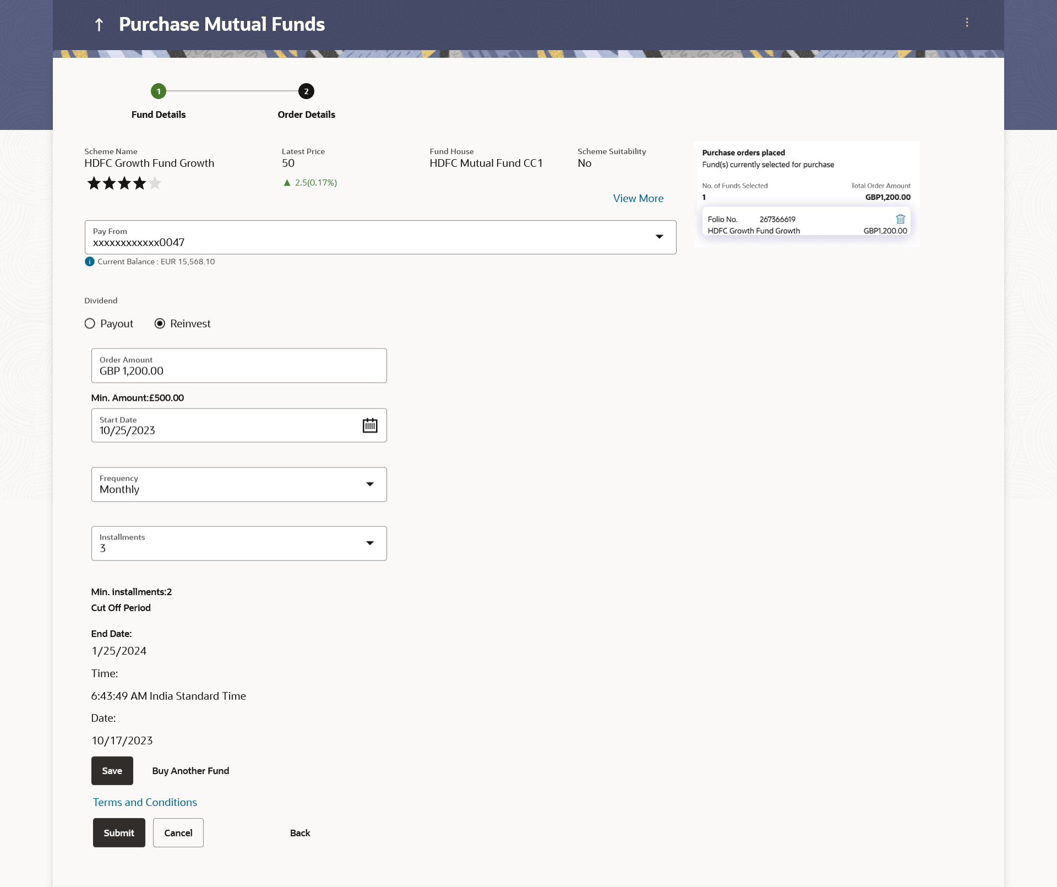Expand the Pay From account dropdown
The image size is (1057, 887).
pos(658,237)
